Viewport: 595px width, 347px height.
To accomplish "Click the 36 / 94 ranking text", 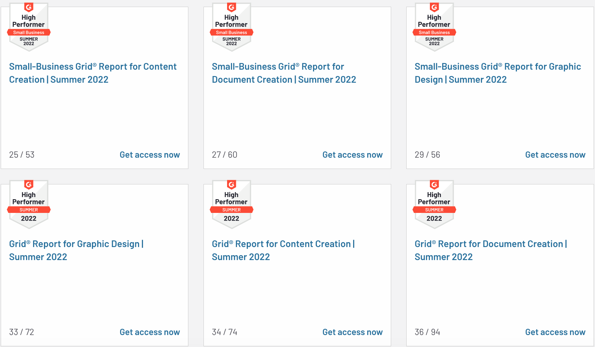I will click(427, 332).
